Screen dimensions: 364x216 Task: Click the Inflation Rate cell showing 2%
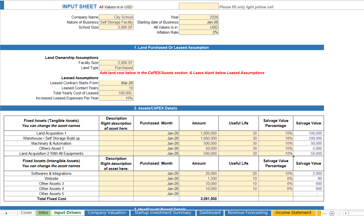point(199,32)
